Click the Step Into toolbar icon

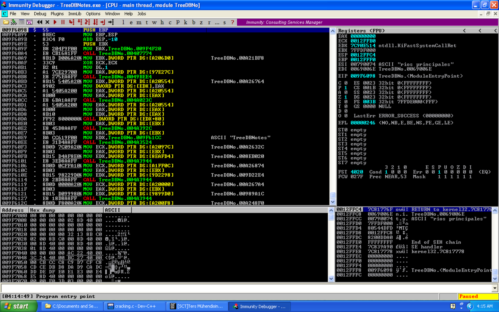click(x=71, y=22)
